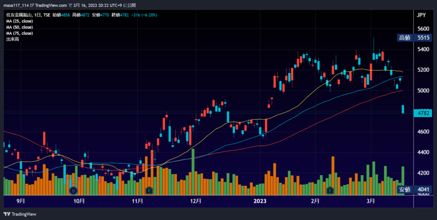Screen dimensions: 437x220
Task: Click the 2023 time axis label
Action: point(260,201)
